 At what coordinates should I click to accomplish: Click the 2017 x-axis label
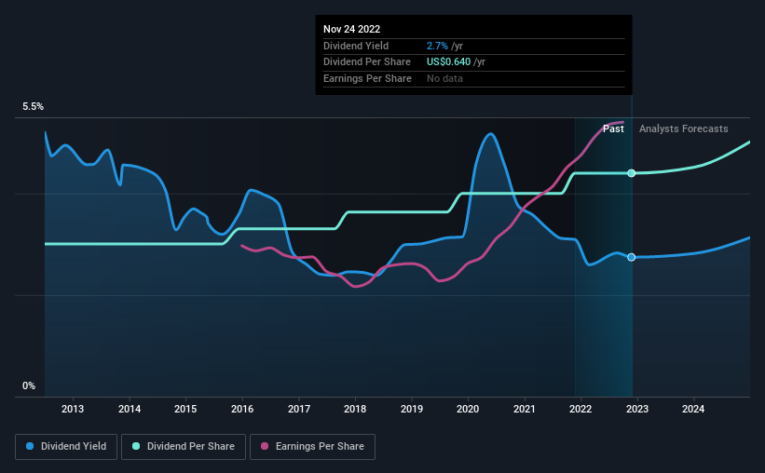tap(298, 409)
